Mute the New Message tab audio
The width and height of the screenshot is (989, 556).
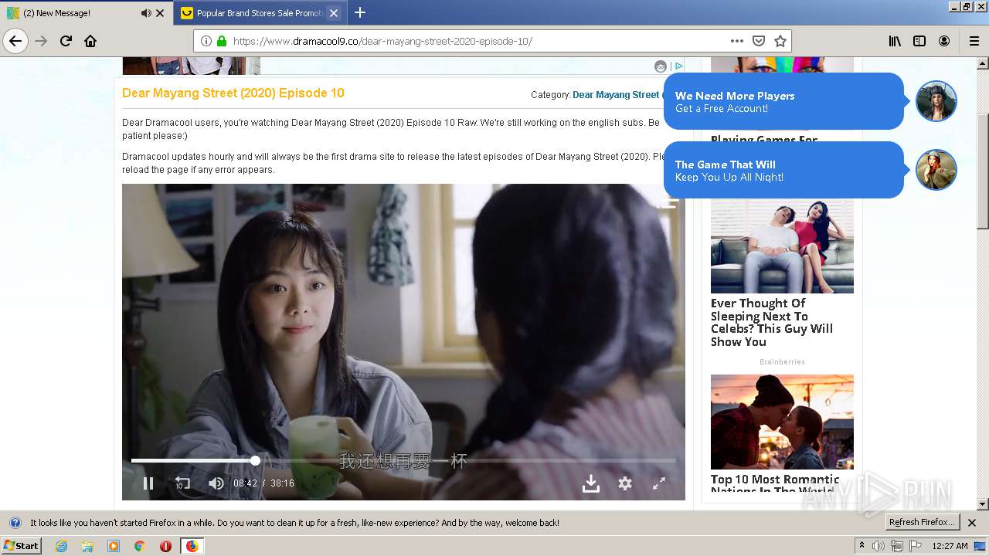tap(146, 13)
